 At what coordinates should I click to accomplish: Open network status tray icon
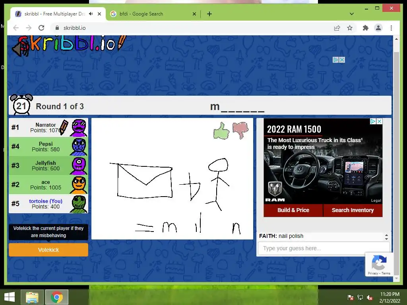(x=360, y=297)
